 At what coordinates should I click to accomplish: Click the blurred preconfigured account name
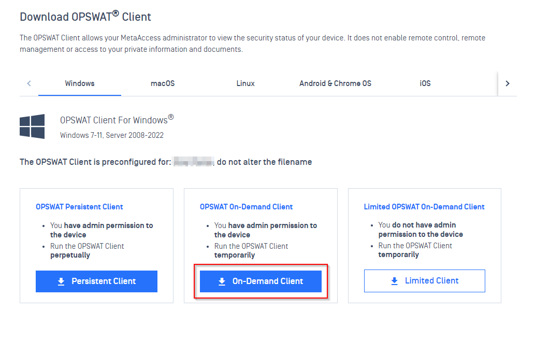[194, 162]
